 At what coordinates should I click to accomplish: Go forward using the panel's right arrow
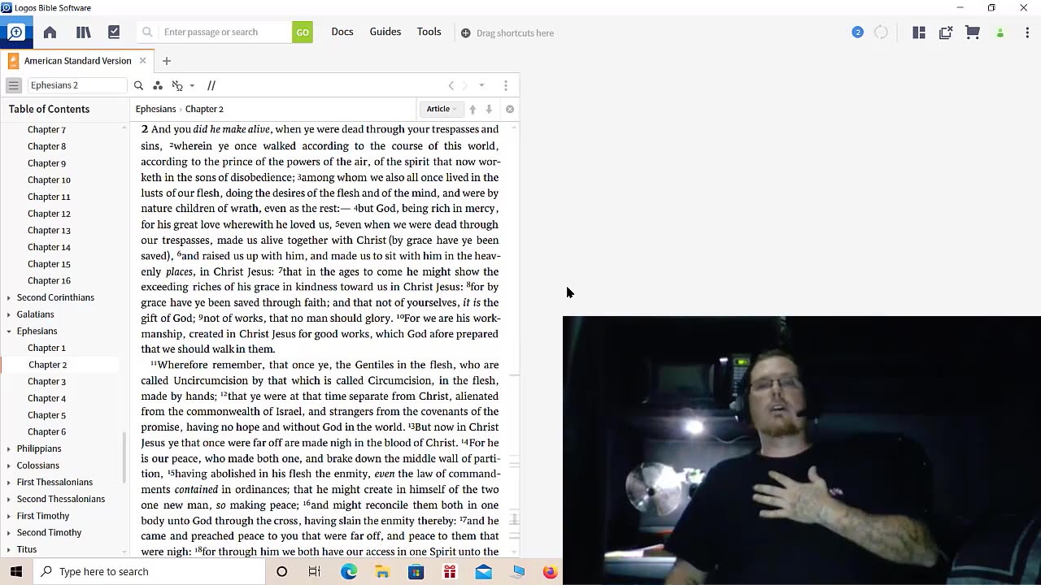465,85
